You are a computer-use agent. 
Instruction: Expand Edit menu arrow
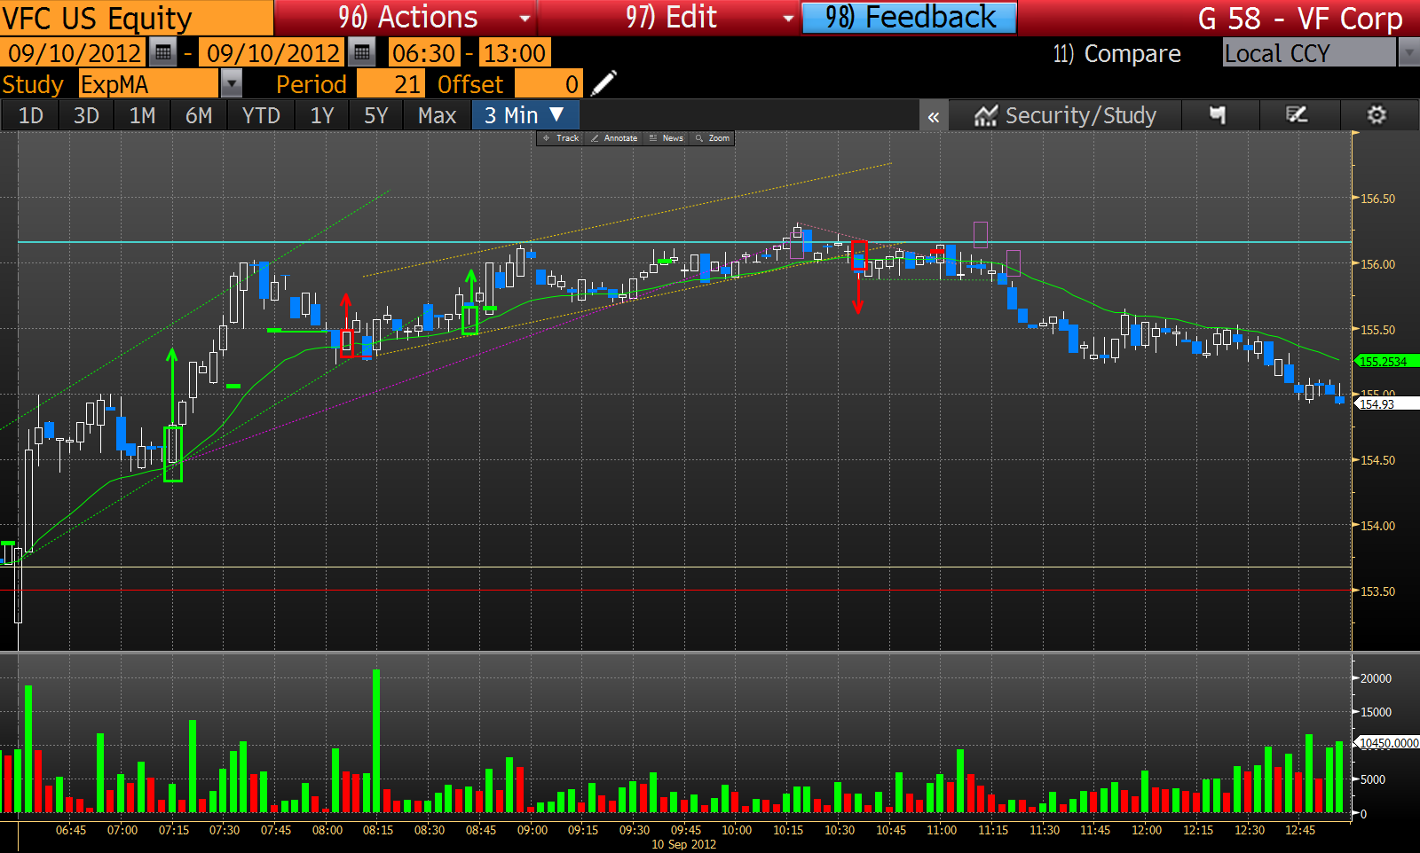(x=788, y=18)
